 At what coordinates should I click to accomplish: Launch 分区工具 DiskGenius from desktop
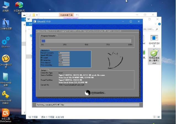(x=6, y=115)
